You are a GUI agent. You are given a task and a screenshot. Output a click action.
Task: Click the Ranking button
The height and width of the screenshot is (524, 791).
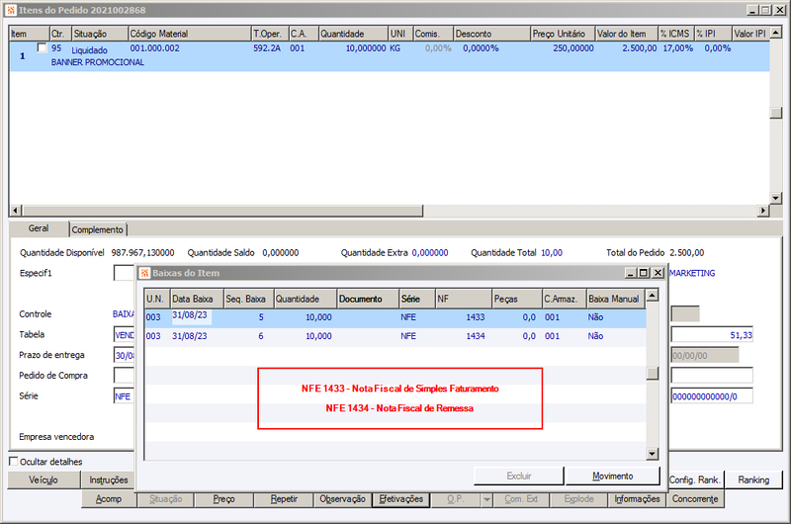[x=753, y=480]
